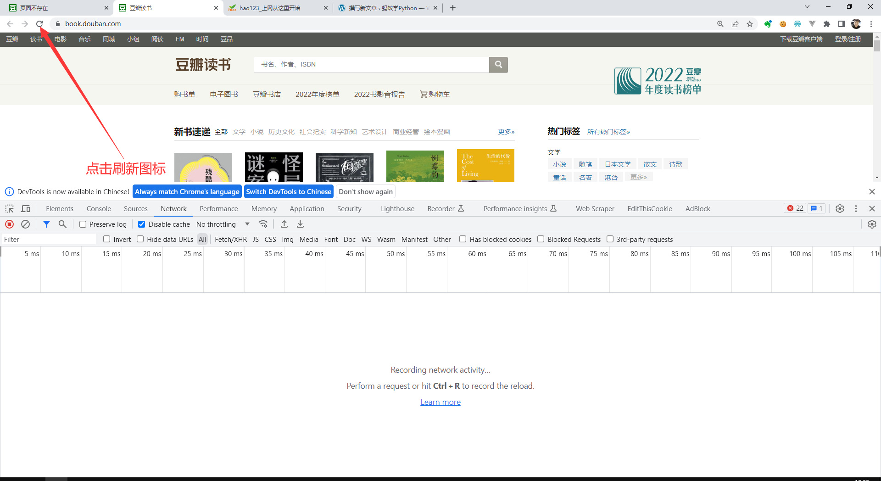Image resolution: width=881 pixels, height=481 pixels.
Task: Check Has blocked cookies
Action: coord(463,239)
